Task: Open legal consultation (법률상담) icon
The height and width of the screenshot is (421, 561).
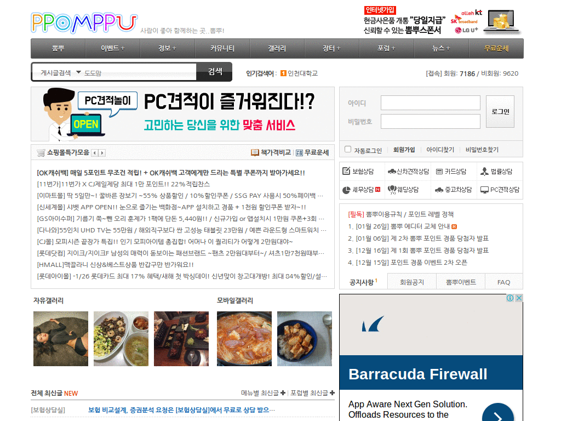Action: click(484, 172)
